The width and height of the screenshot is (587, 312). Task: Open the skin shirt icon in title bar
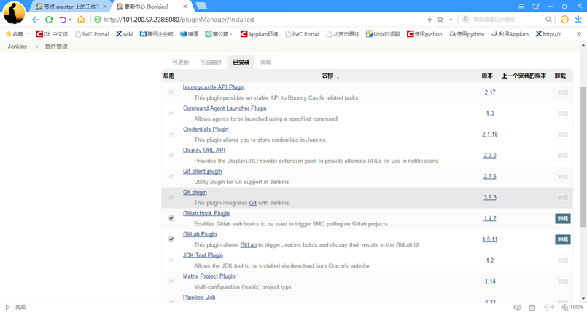pos(536,7)
